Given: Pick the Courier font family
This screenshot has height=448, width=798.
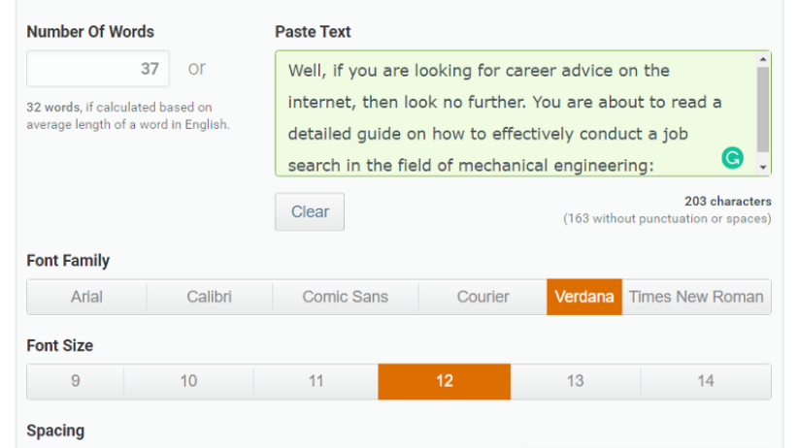Looking at the screenshot, I should click(482, 297).
